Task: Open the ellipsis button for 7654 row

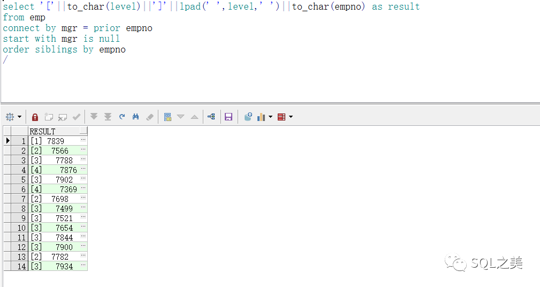Action: pyautogui.click(x=83, y=226)
